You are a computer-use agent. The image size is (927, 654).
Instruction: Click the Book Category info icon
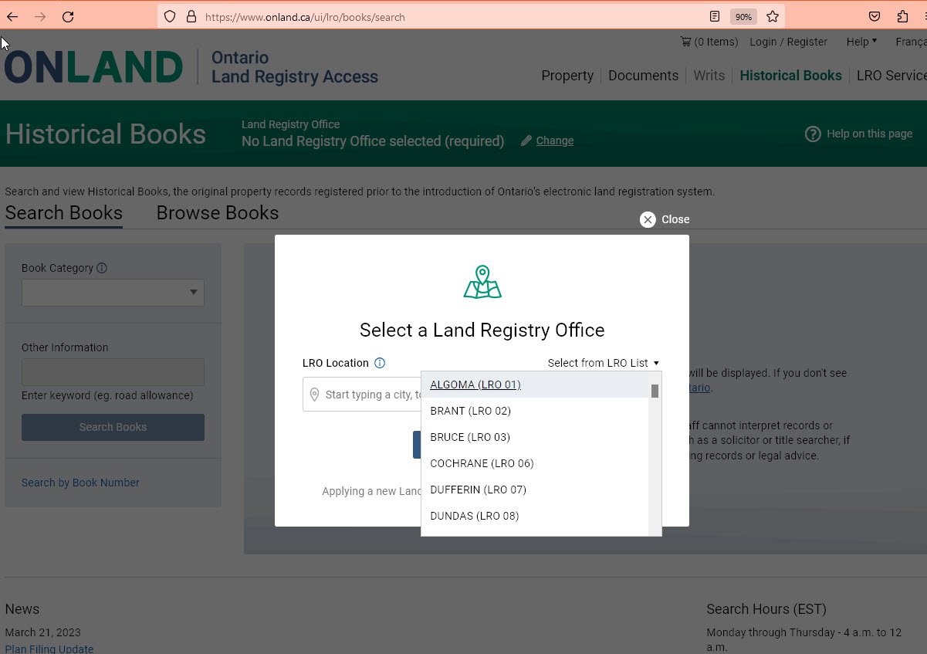click(x=102, y=268)
